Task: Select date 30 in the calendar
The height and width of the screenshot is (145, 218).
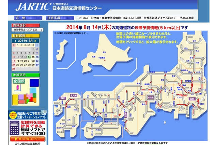Action: click(x=37, y=65)
